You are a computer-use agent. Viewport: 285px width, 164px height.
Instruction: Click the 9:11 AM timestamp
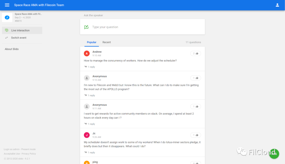(x=97, y=109)
